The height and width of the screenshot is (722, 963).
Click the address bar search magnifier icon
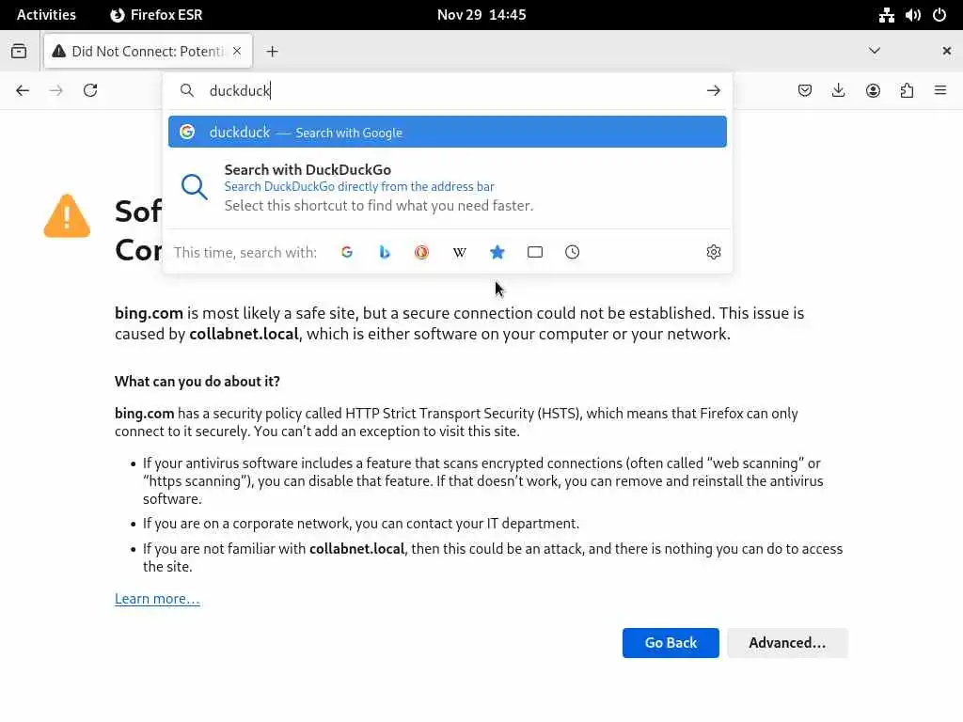coord(187,91)
